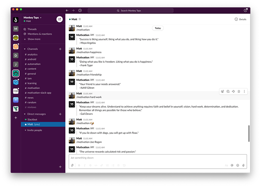Collapse the Channels section
The image size is (261, 187).
tap(25, 49)
